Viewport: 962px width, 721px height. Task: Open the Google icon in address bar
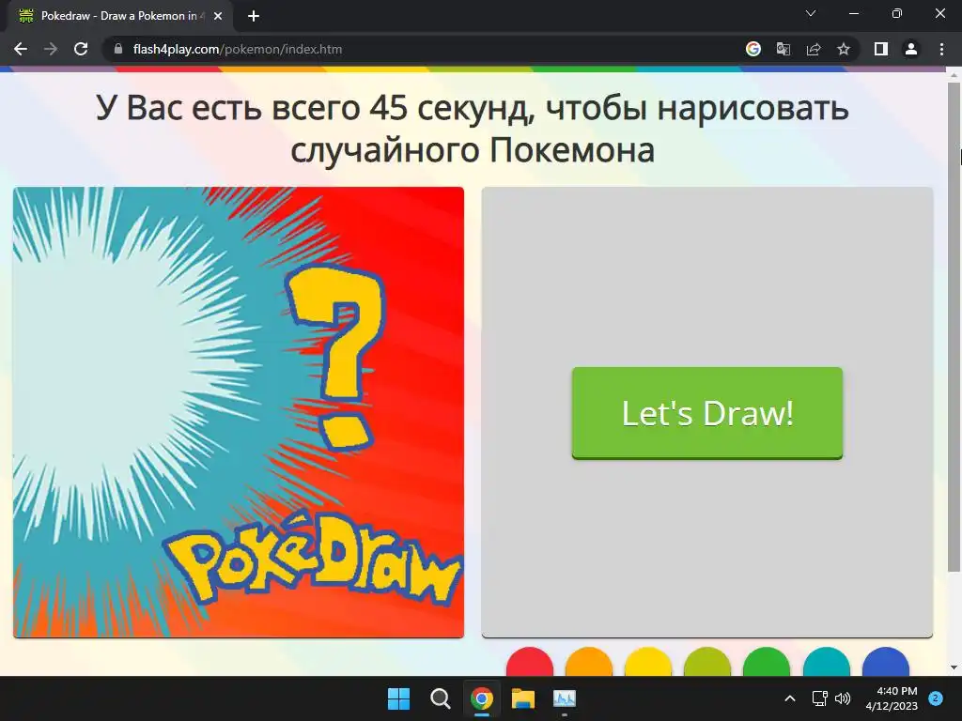[753, 49]
